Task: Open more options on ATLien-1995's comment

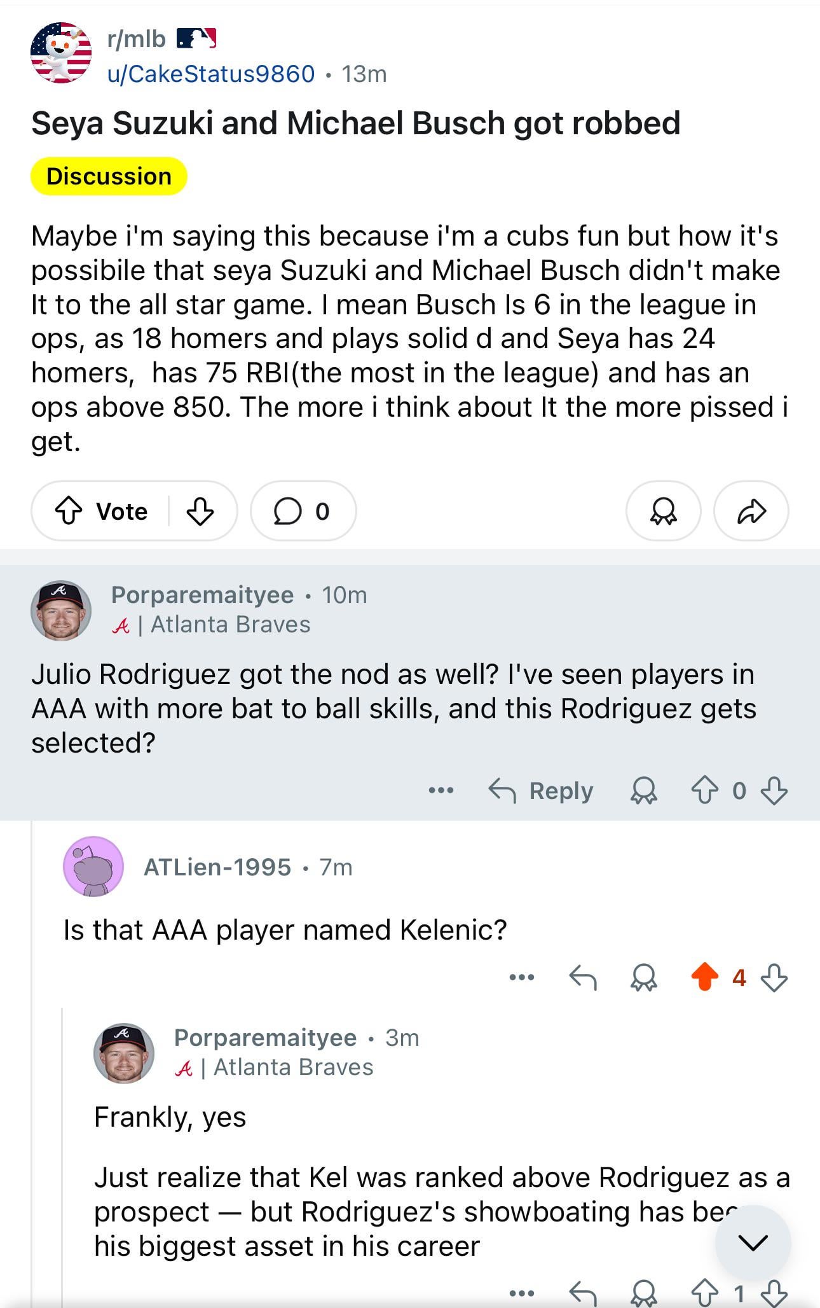Action: [521, 977]
